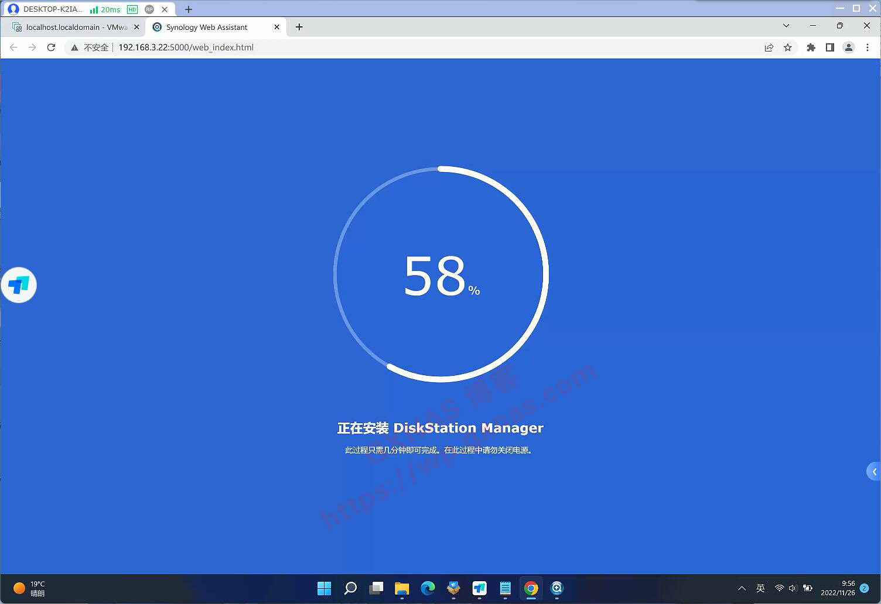Open a new browser tab
Image resolution: width=881 pixels, height=604 pixels.
click(x=299, y=27)
